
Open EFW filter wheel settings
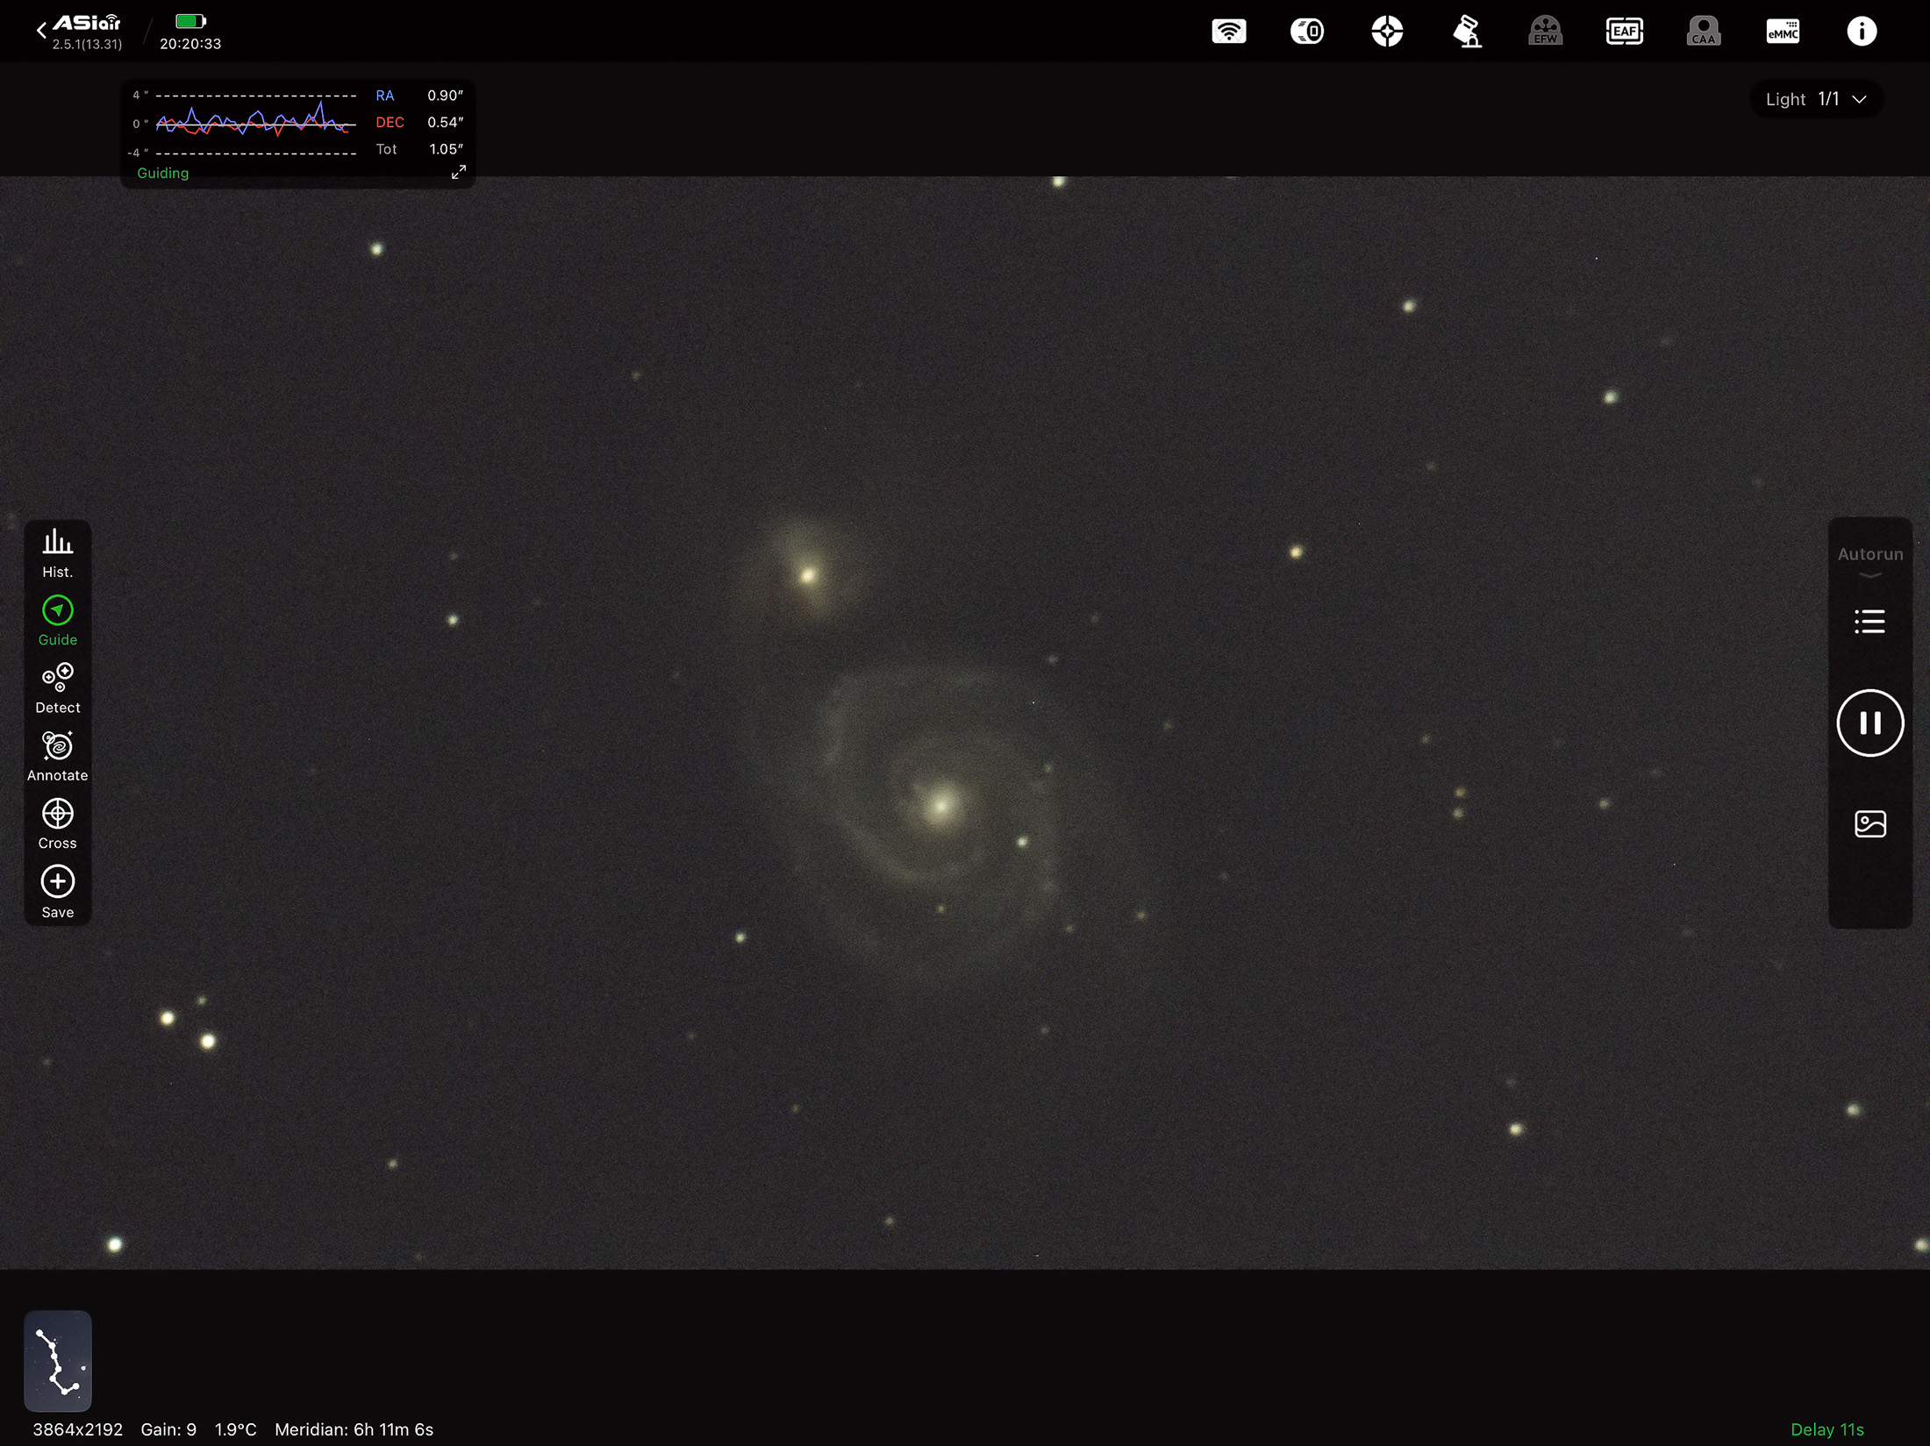(1545, 32)
